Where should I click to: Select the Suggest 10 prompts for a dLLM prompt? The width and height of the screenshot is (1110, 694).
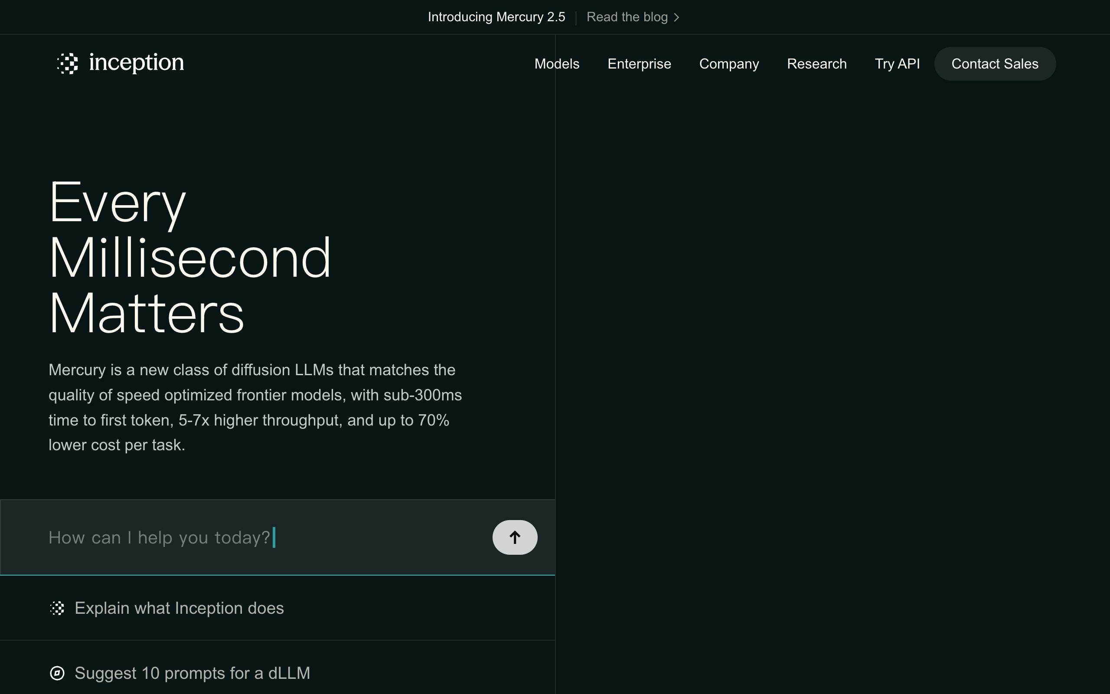277,673
